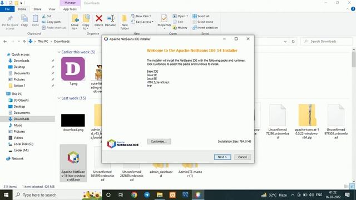
Task: Open the notification center icon
Action: (x=347, y=195)
